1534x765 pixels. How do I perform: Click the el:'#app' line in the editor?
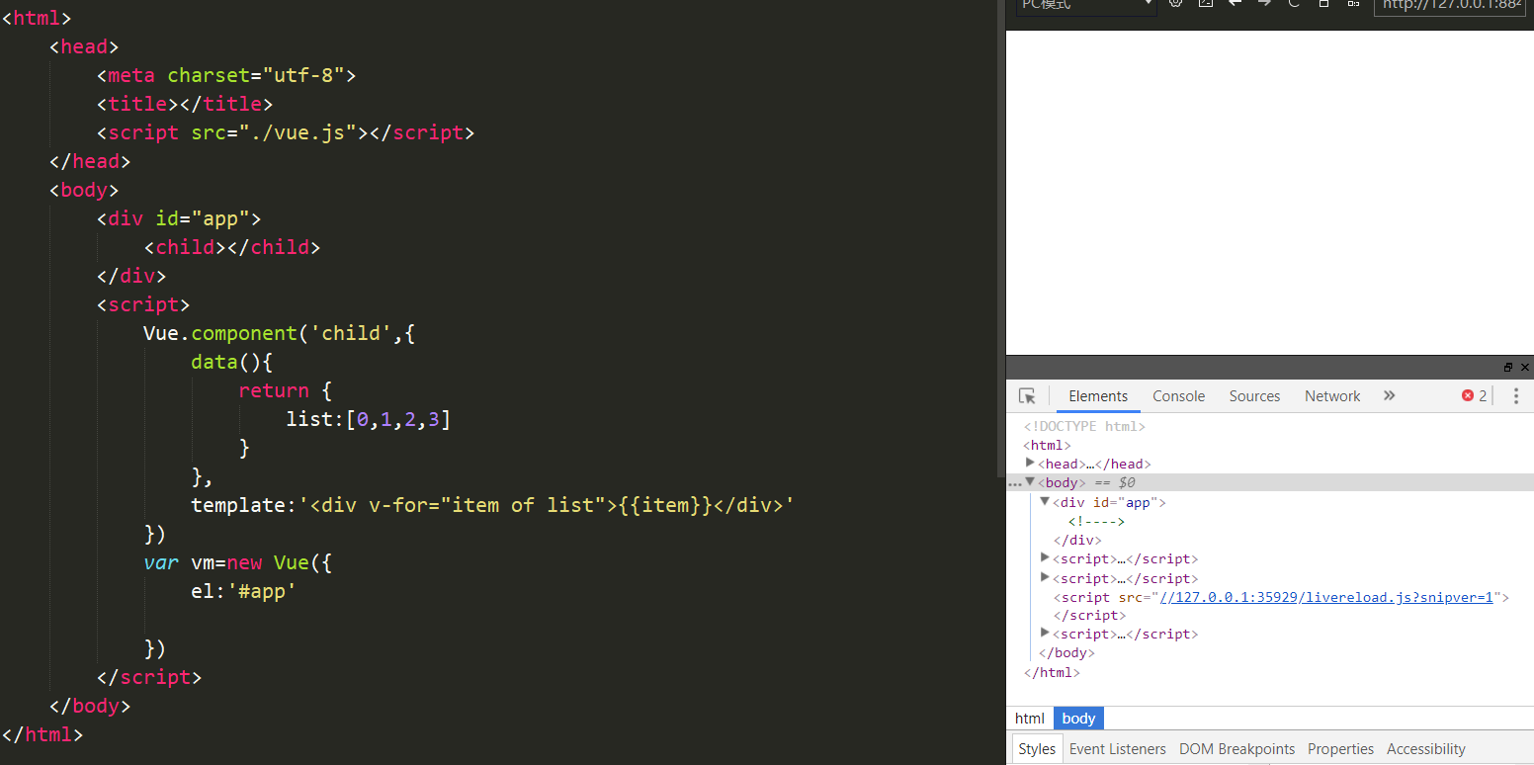244,591
